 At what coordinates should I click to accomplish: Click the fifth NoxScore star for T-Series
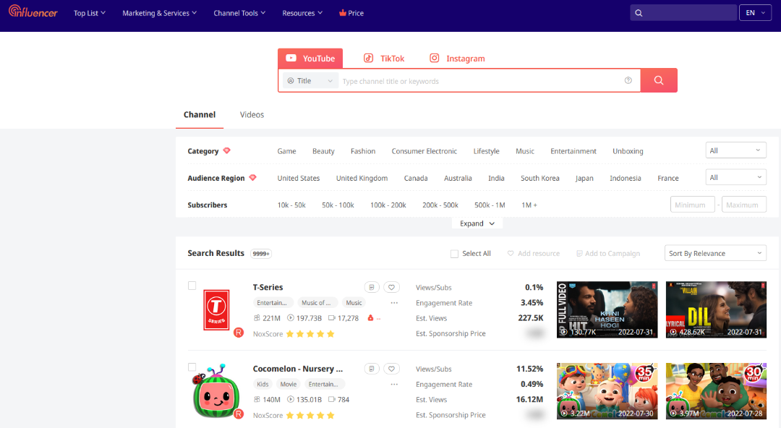click(331, 334)
